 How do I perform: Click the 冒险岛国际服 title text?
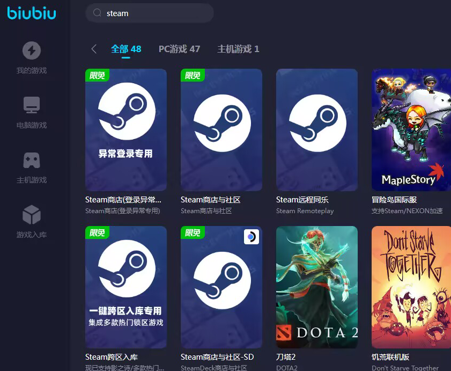[x=394, y=200]
